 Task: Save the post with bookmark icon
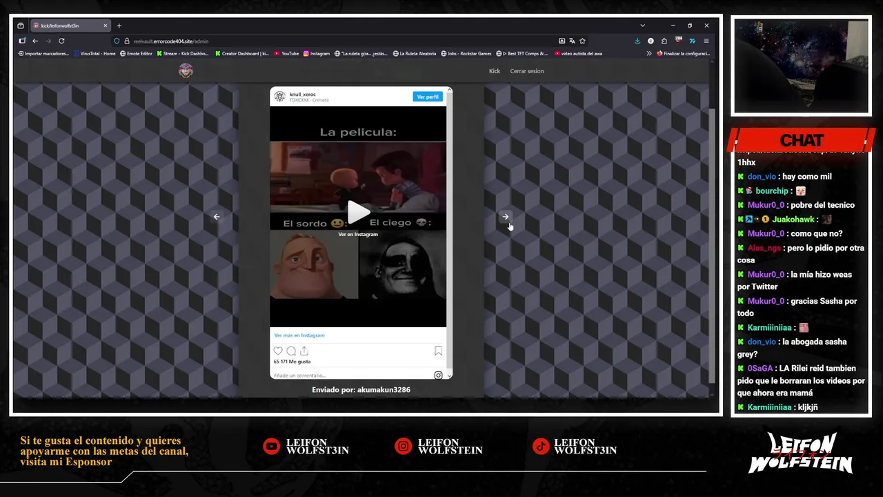438,351
